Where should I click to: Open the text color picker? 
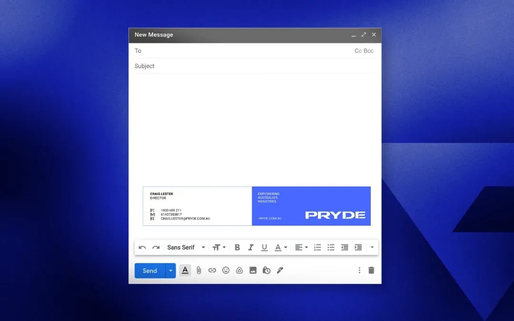pos(281,247)
